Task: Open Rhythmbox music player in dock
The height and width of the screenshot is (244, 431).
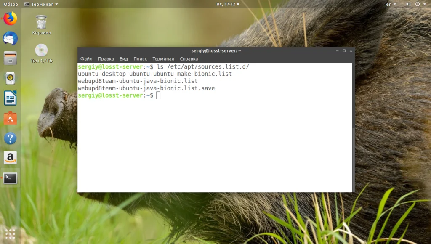Action: point(10,78)
